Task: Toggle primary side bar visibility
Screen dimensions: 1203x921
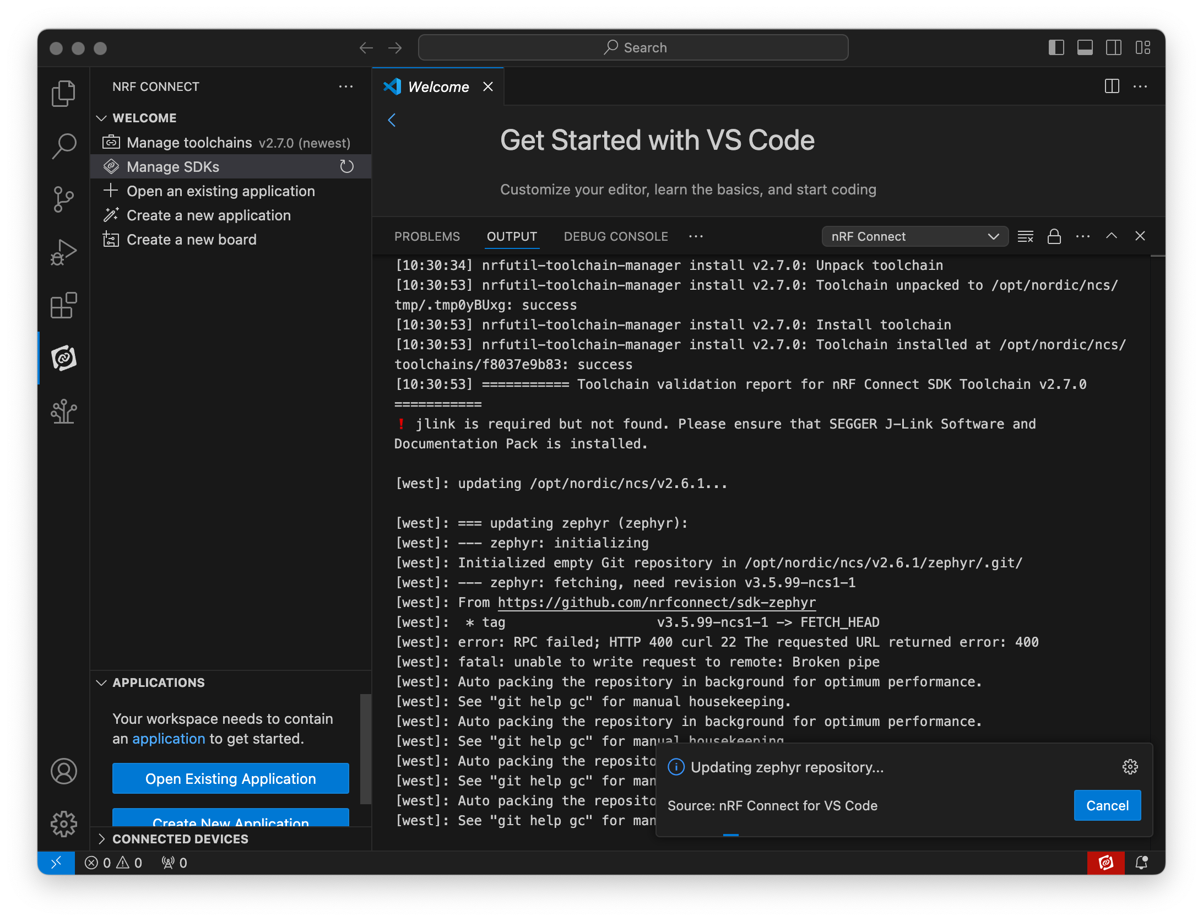Action: 1056,48
